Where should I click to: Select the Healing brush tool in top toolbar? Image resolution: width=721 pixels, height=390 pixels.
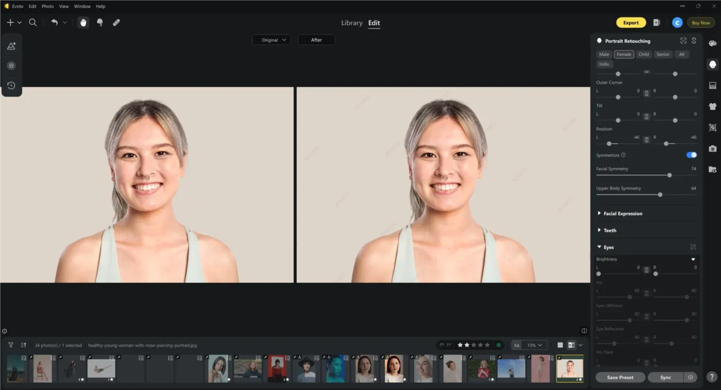coord(116,23)
